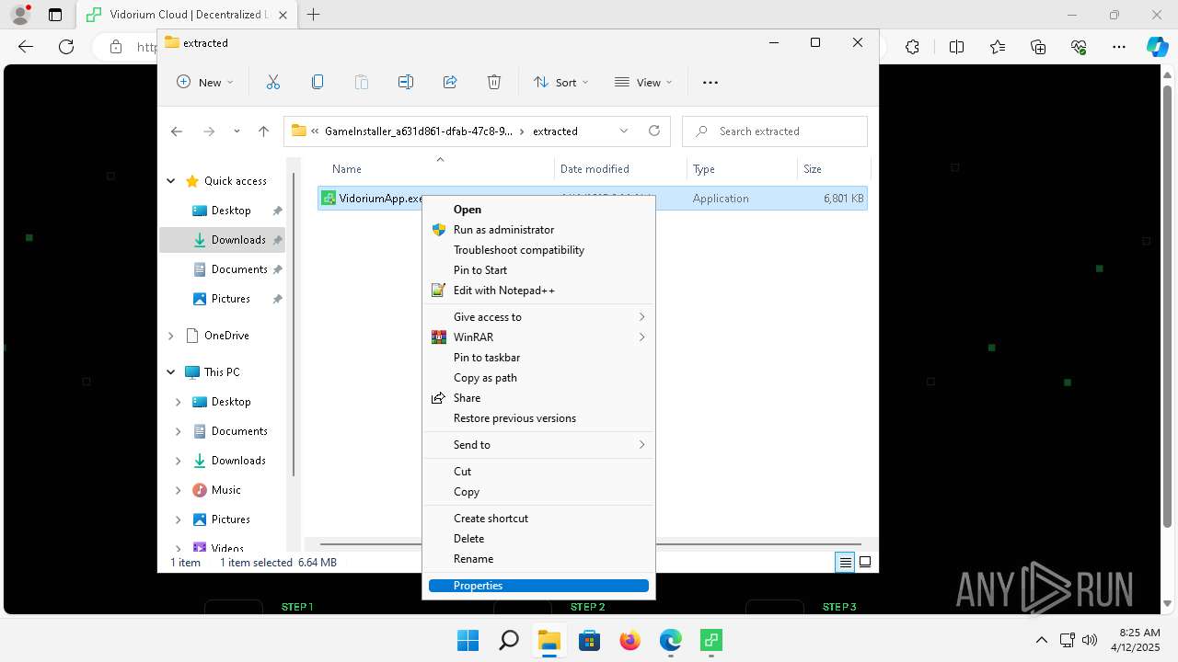Choose Troubleshoot compatibility
Screen dimensions: 1178x662
538,250
